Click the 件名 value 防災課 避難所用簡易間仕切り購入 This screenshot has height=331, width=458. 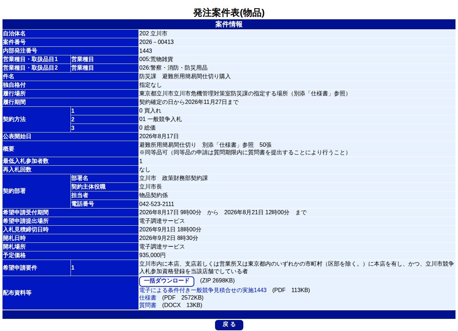[x=185, y=76]
